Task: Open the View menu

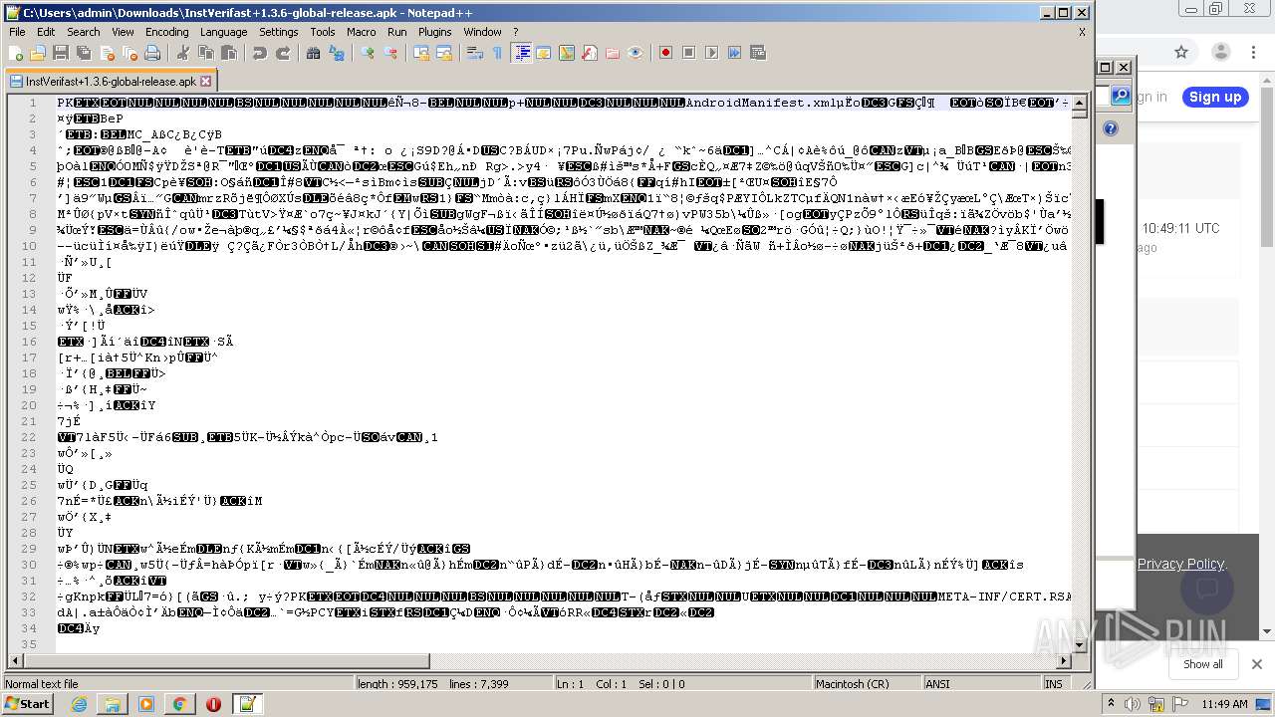Action: tap(123, 32)
